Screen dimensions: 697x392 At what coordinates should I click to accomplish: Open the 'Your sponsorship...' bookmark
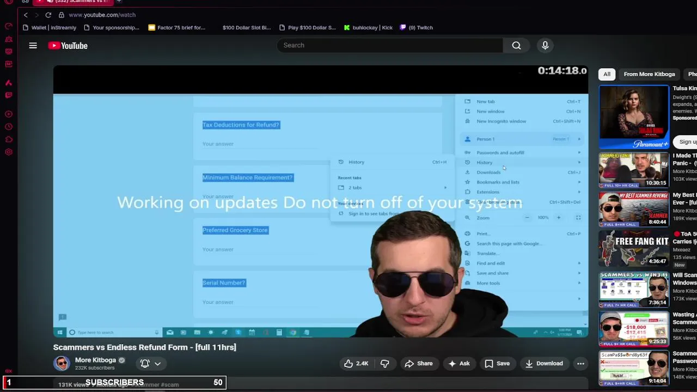point(112,28)
